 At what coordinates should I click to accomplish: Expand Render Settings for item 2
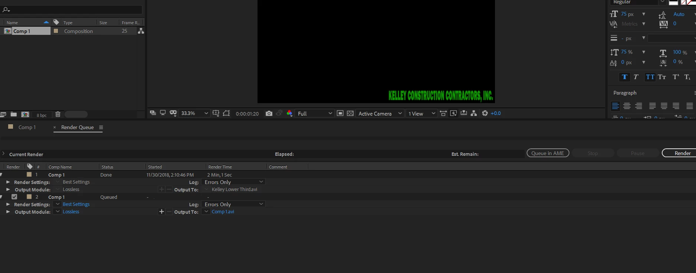[x=8, y=204]
